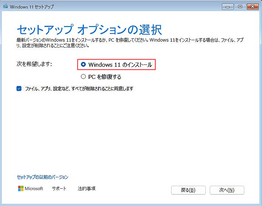Click the description paragraph about installing Windows 11

(x=130, y=43)
